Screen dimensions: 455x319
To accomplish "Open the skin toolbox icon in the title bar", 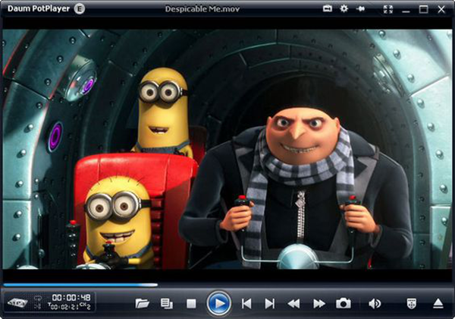I will 328,8.
